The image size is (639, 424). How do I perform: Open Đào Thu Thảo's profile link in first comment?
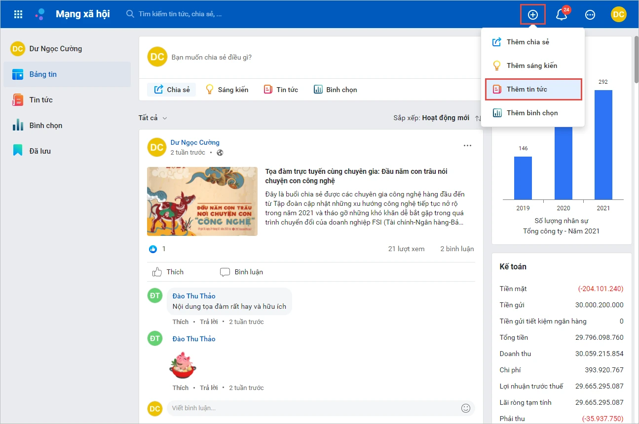point(194,296)
